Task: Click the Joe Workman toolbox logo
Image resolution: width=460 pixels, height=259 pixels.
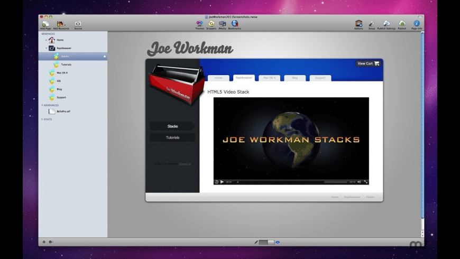Action: 176,85
